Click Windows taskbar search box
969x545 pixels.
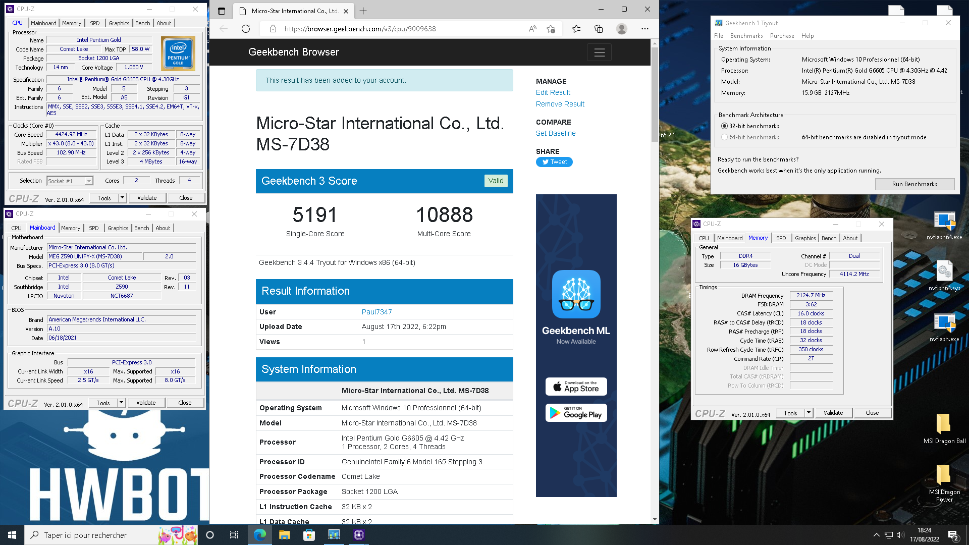(111, 535)
